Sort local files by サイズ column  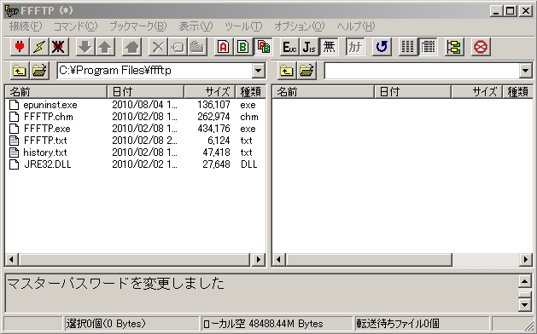click(x=210, y=92)
